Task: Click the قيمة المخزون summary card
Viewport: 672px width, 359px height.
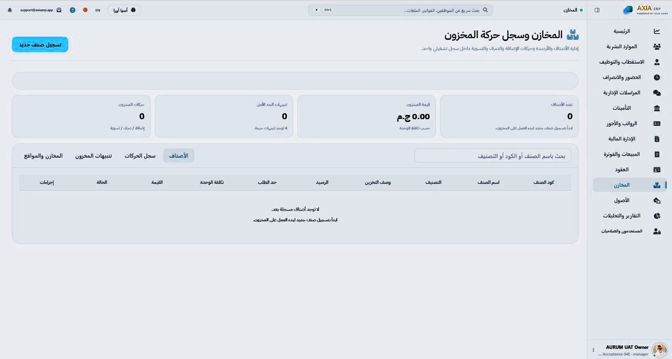Action: (x=367, y=116)
